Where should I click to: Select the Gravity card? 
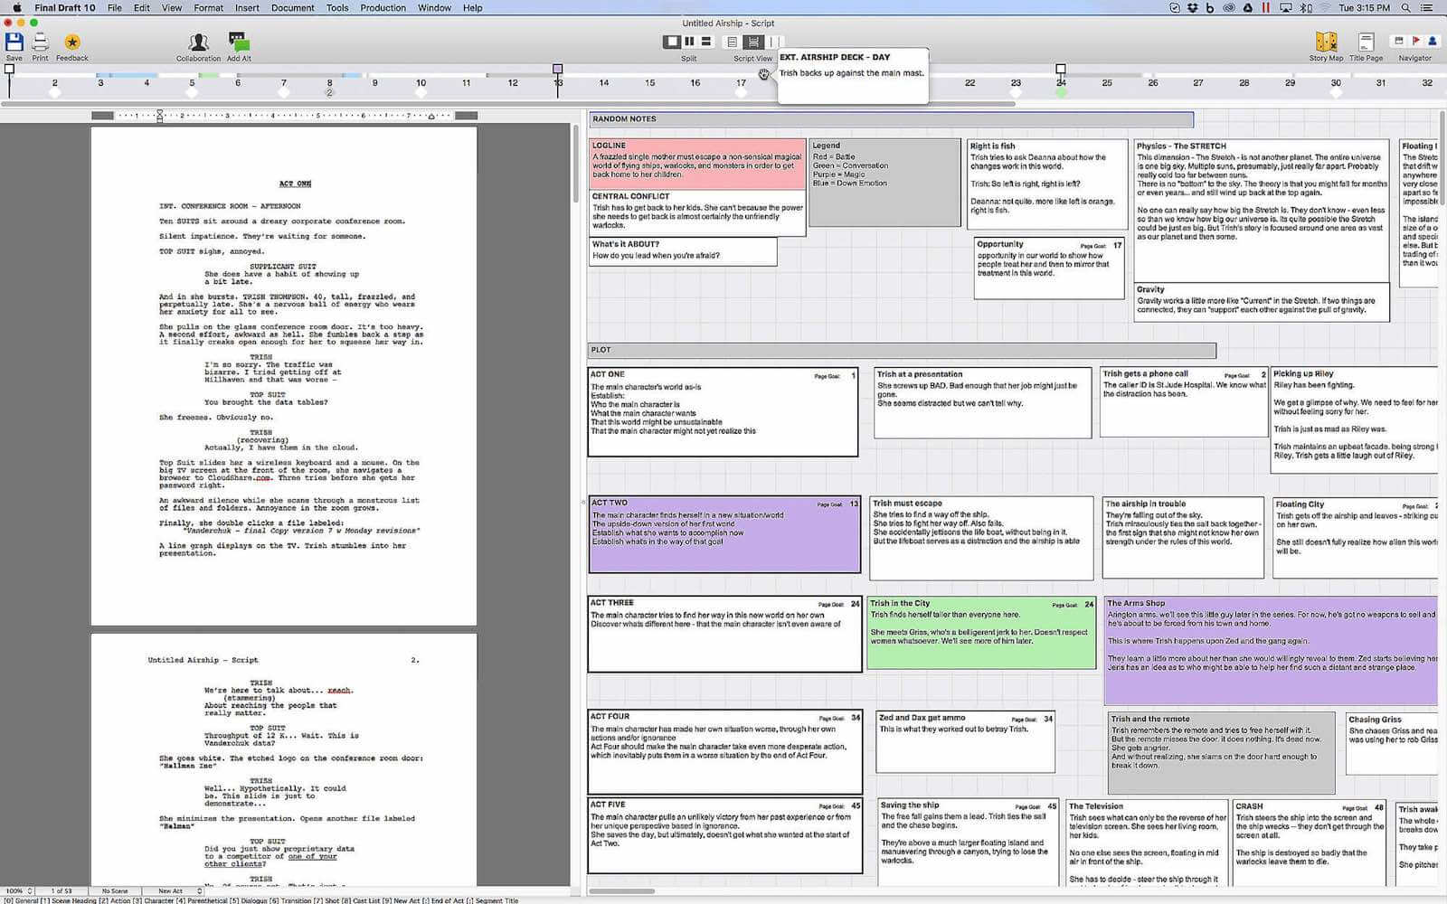point(1261,302)
